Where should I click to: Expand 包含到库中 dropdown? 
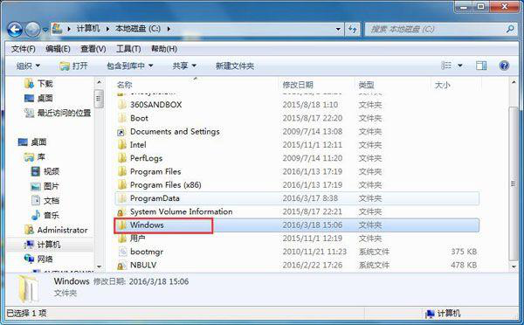(129, 66)
